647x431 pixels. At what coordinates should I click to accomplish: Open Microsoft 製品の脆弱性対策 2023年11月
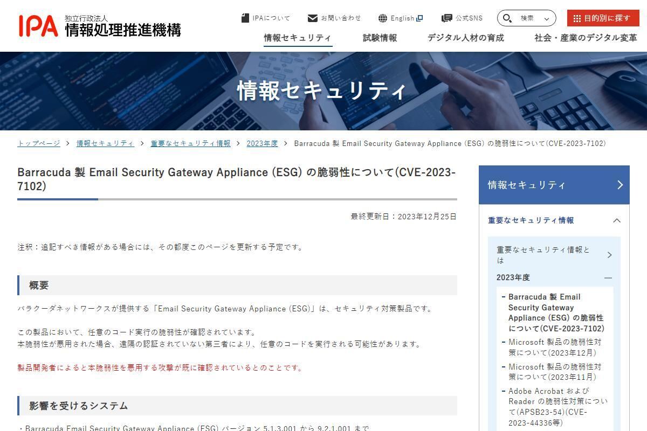[x=555, y=372]
